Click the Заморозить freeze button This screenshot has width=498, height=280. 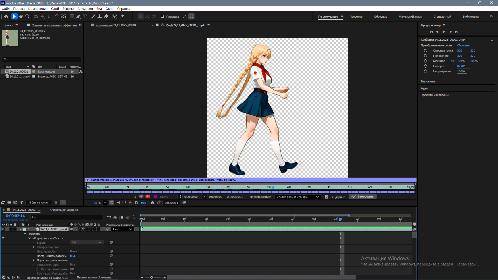[x=363, y=197]
